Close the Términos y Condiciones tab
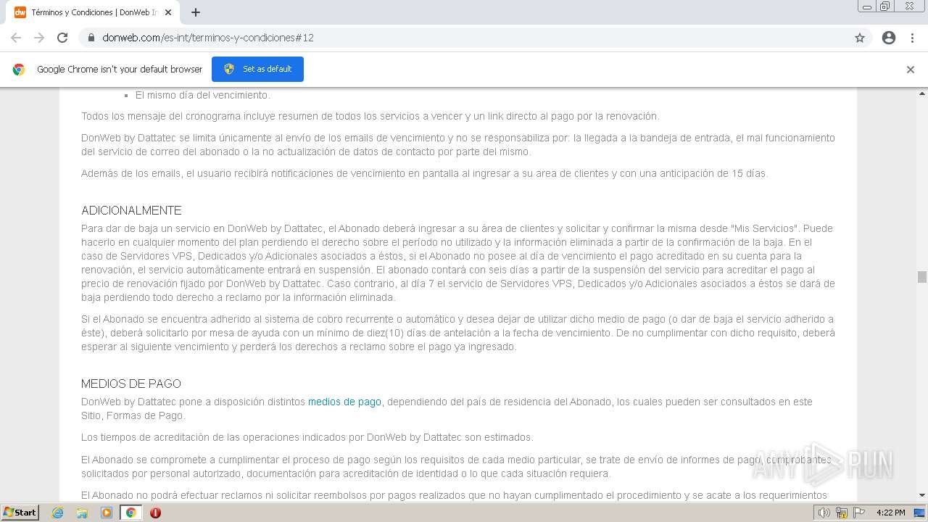 point(169,12)
